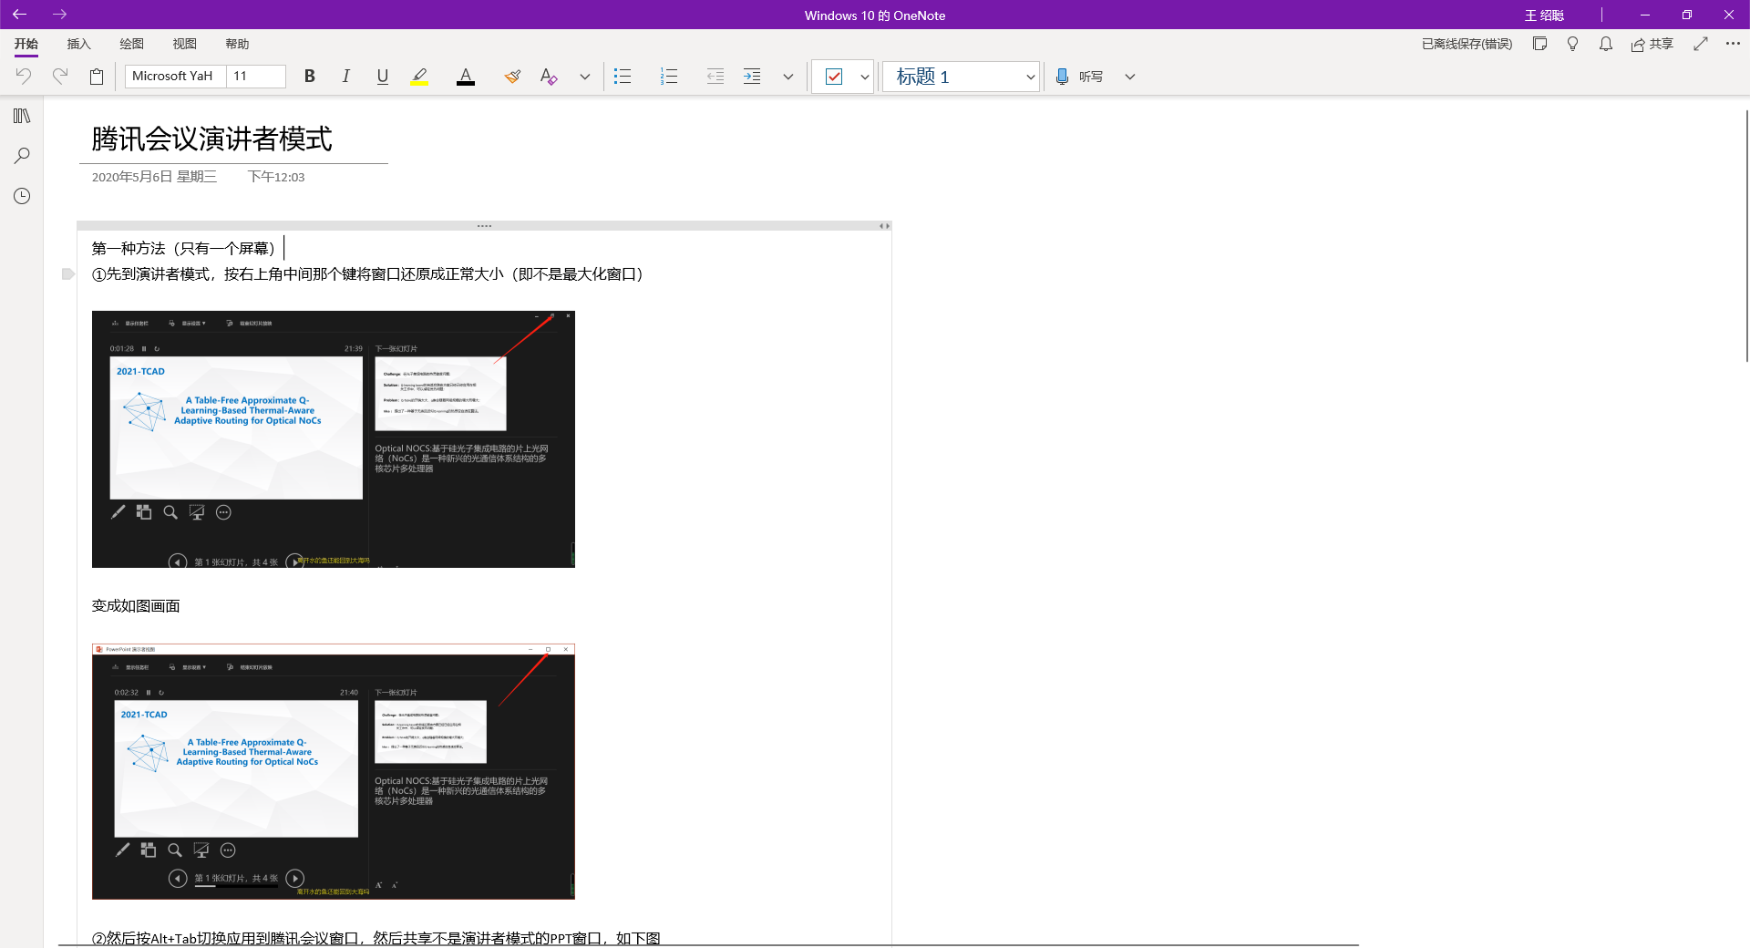The height and width of the screenshot is (948, 1750).
Task: Insert a bulleted list
Action: (x=623, y=77)
